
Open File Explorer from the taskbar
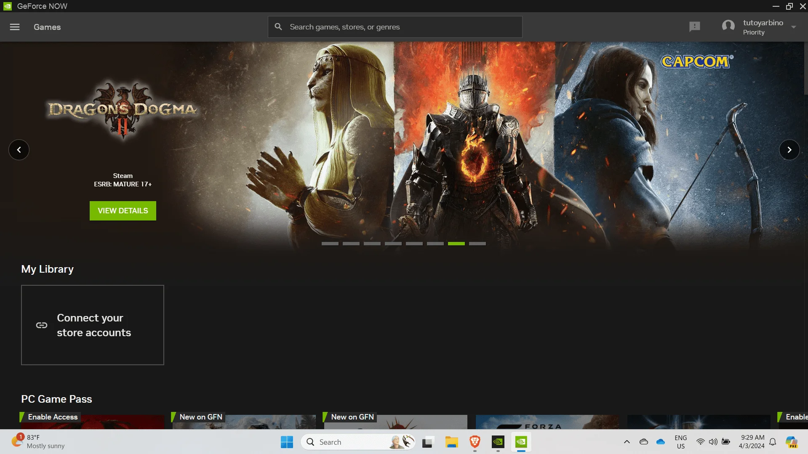click(451, 442)
